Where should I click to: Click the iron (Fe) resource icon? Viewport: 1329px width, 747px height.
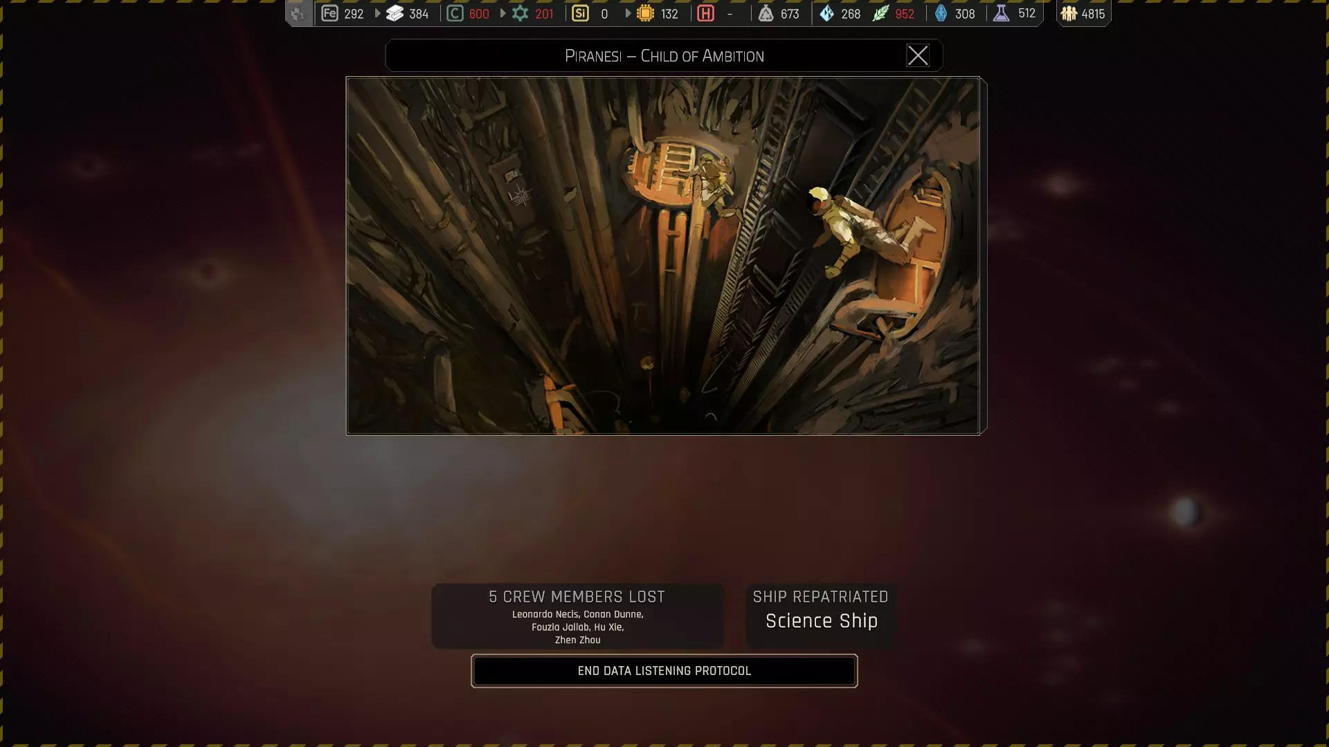pyautogui.click(x=329, y=13)
